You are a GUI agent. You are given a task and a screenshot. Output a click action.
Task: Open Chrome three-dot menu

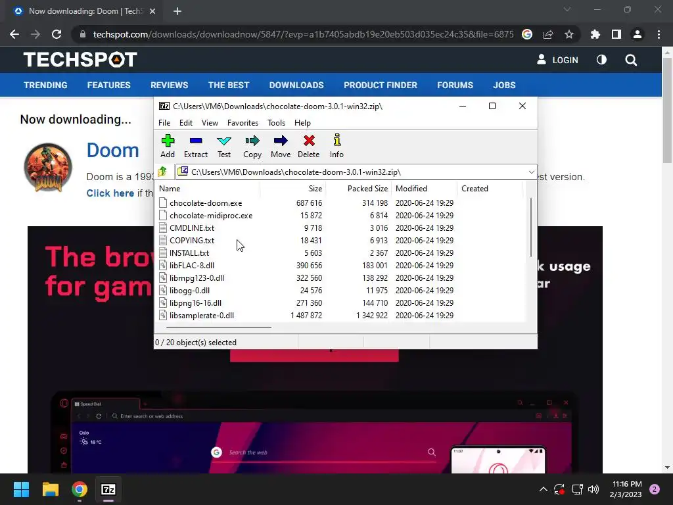659,34
